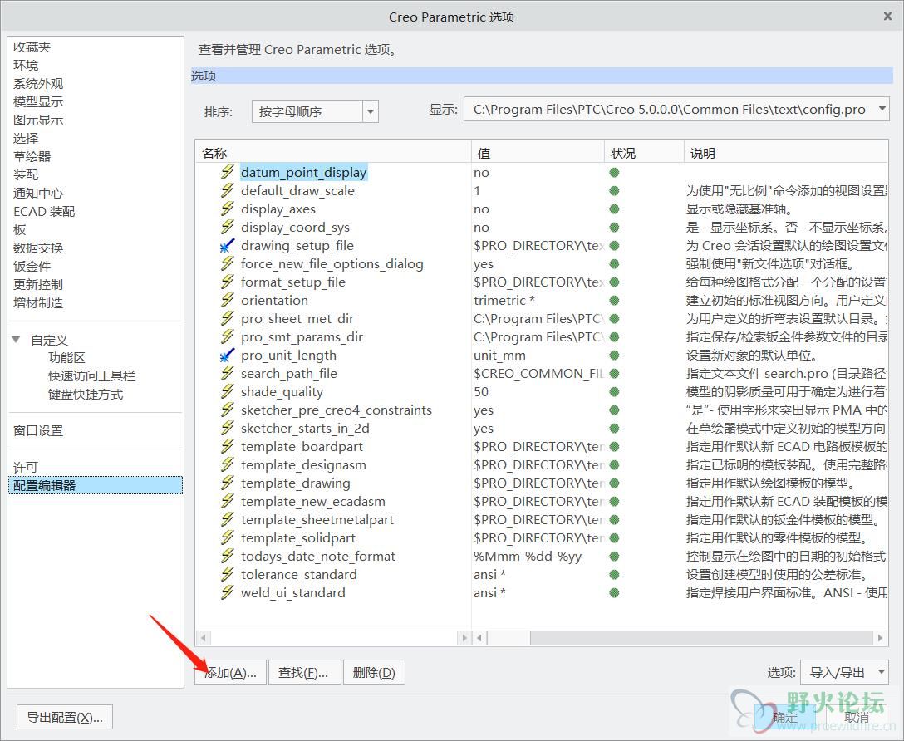
Task: Open 系统外观 settings category
Action: point(38,84)
